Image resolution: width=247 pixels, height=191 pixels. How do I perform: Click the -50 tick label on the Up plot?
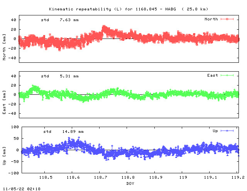pyautogui.click(x=15, y=162)
